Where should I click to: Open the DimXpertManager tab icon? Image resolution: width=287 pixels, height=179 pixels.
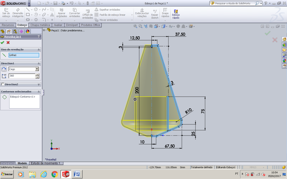click(x=21, y=31)
